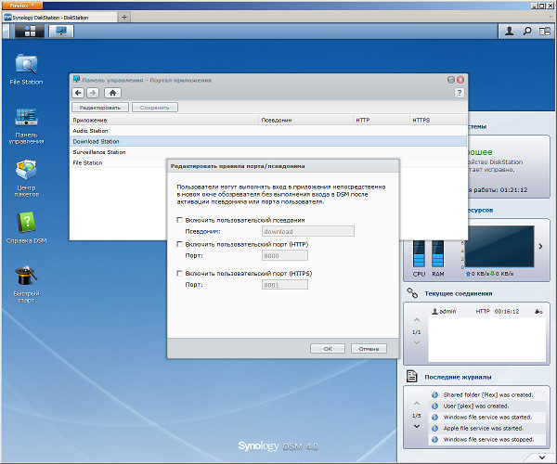
Task: Open the search magnifier in top bar
Action: point(527,32)
